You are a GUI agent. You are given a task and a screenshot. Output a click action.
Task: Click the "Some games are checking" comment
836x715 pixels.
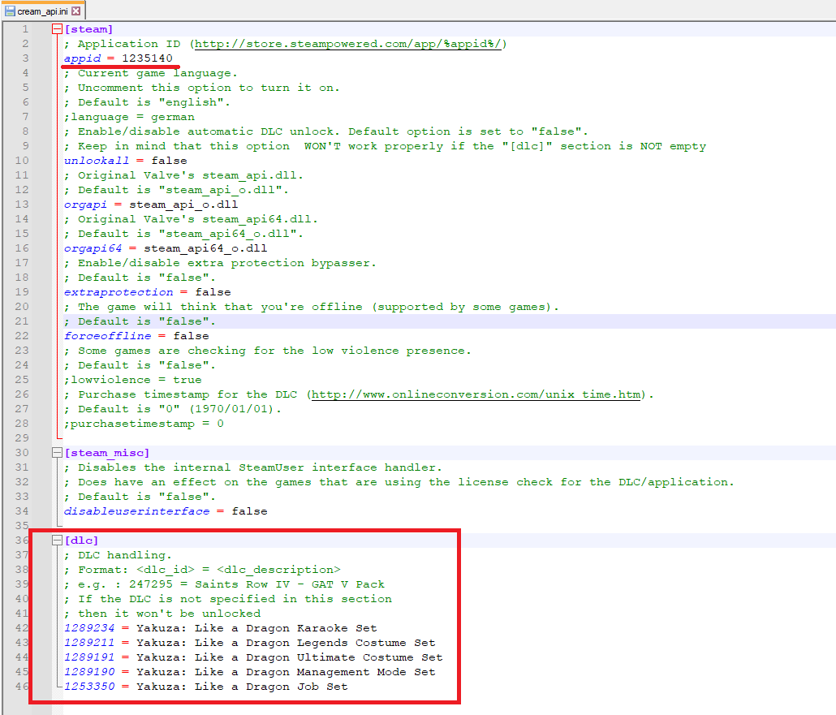(x=268, y=351)
